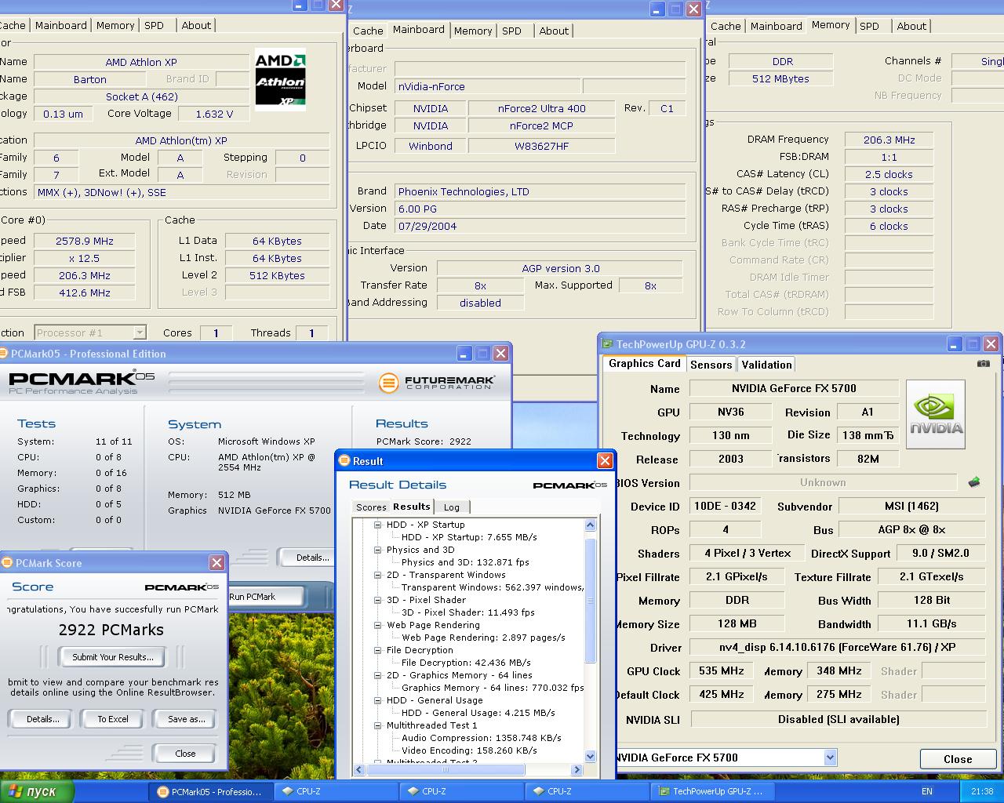Export the score with To Excel
The height and width of the screenshot is (803, 1004).
pyautogui.click(x=113, y=718)
